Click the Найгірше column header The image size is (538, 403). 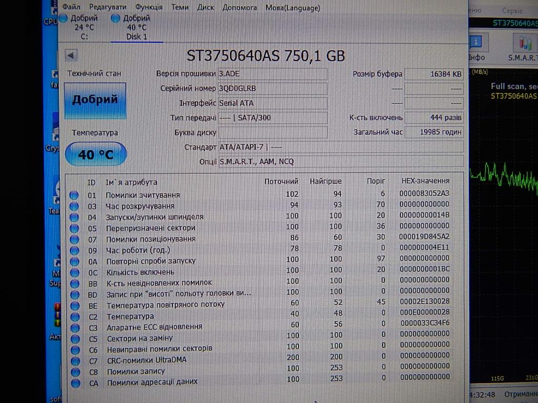326,181
